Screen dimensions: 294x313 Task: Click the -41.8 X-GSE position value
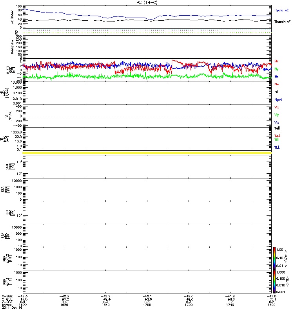[x=271, y=297]
